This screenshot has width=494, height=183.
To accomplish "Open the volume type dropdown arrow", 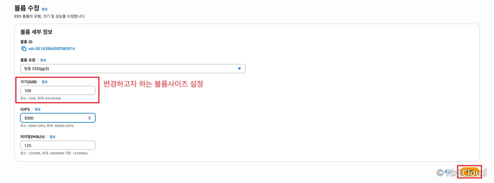I will (240, 69).
